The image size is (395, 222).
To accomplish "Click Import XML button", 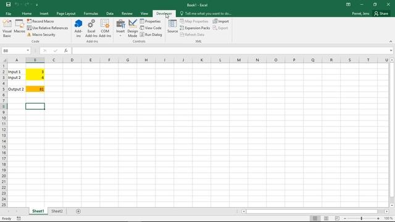I will pos(221,22).
